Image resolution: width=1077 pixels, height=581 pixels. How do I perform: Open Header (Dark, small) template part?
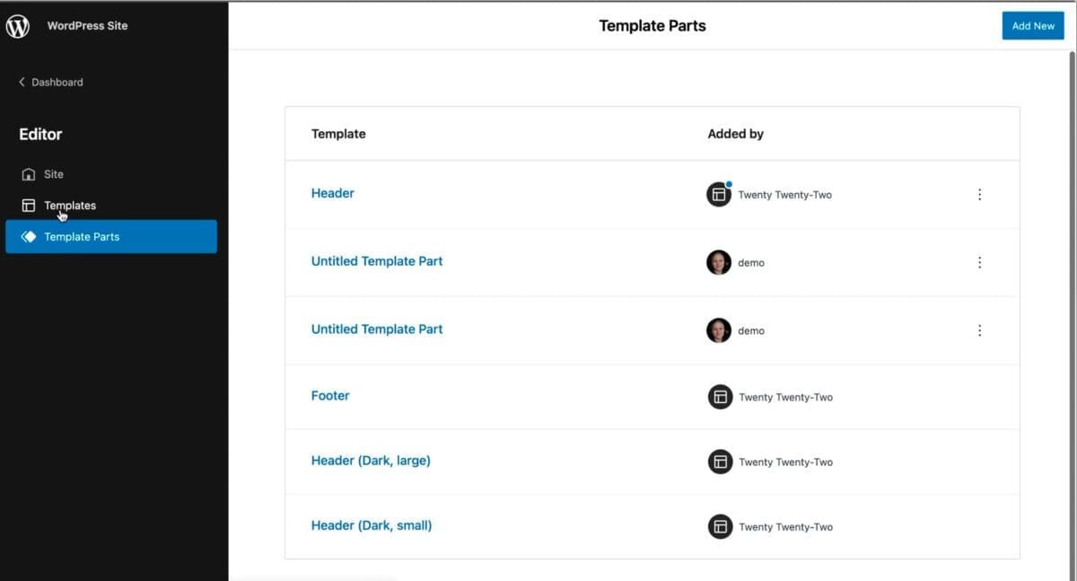pyautogui.click(x=372, y=525)
